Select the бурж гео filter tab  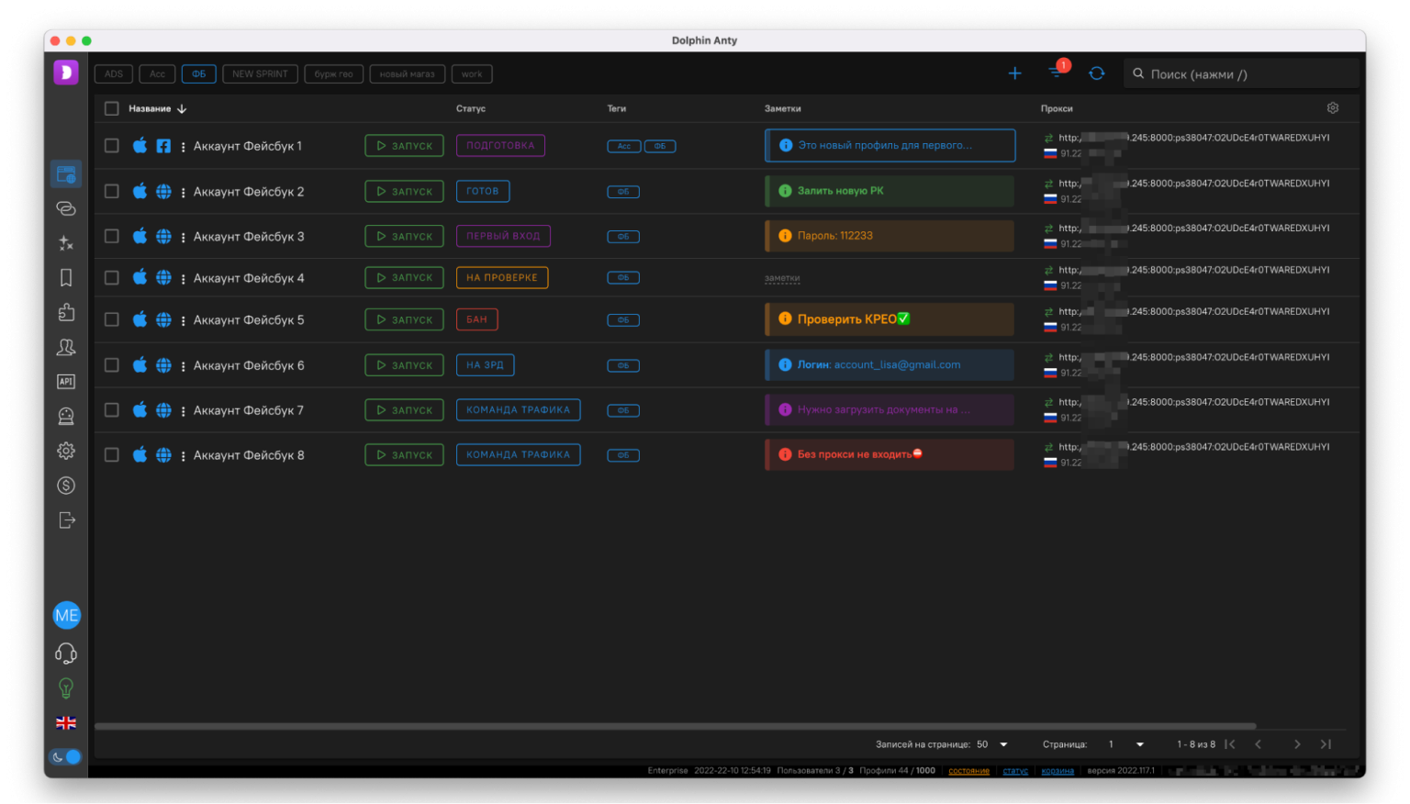tap(333, 74)
